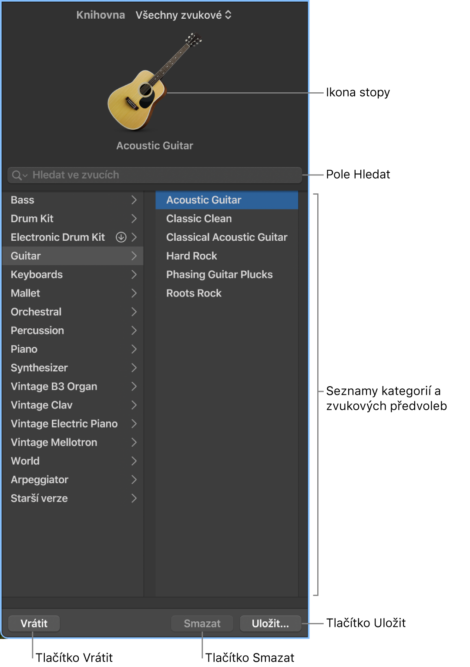The width and height of the screenshot is (470, 667).
Task: Open the Všechny zvukové popup menu
Action: coord(183,15)
